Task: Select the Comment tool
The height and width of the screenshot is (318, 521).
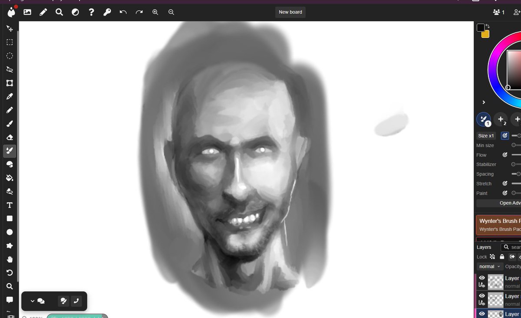Action: [x=10, y=300]
